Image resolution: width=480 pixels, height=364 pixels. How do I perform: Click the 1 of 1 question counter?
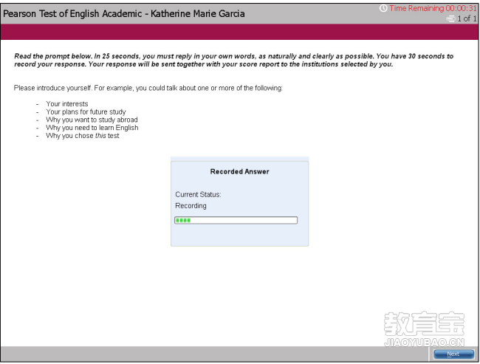[x=467, y=18]
